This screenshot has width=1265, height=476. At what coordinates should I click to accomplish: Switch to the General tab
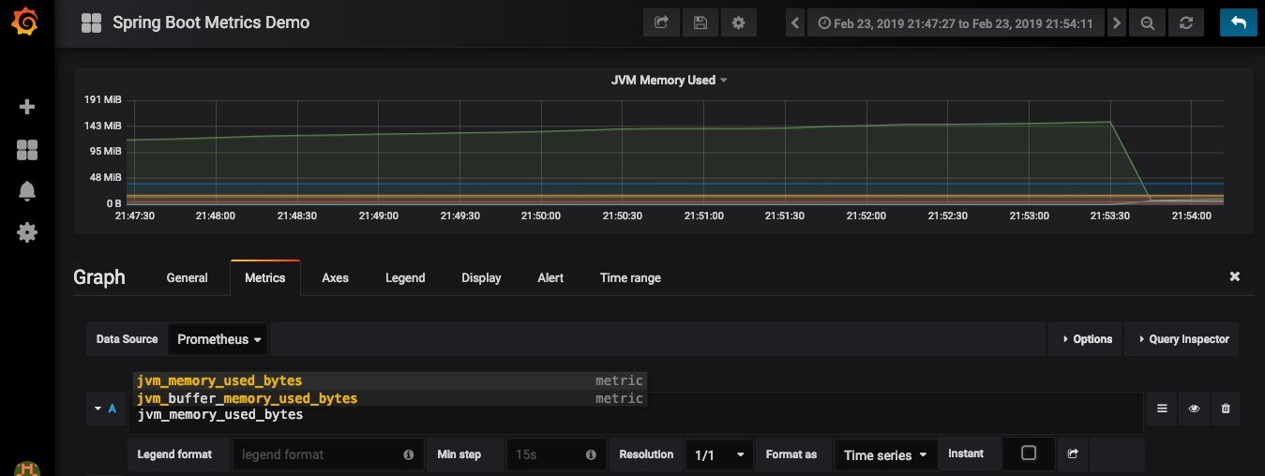(x=187, y=277)
